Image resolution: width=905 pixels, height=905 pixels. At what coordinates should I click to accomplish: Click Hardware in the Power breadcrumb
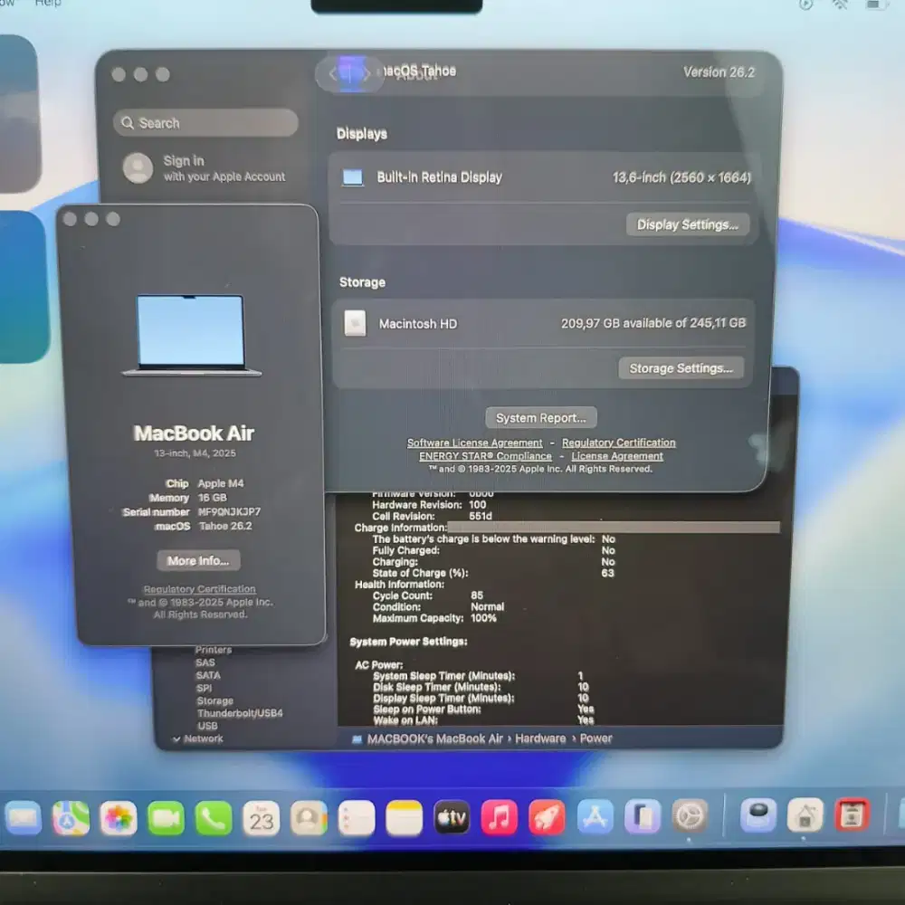(539, 738)
